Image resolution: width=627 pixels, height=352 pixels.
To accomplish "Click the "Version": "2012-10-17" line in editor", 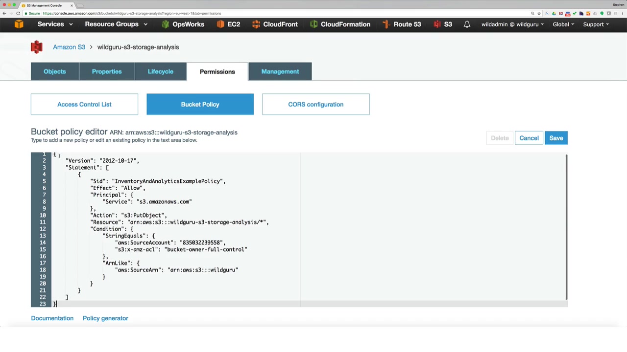I will (103, 160).
